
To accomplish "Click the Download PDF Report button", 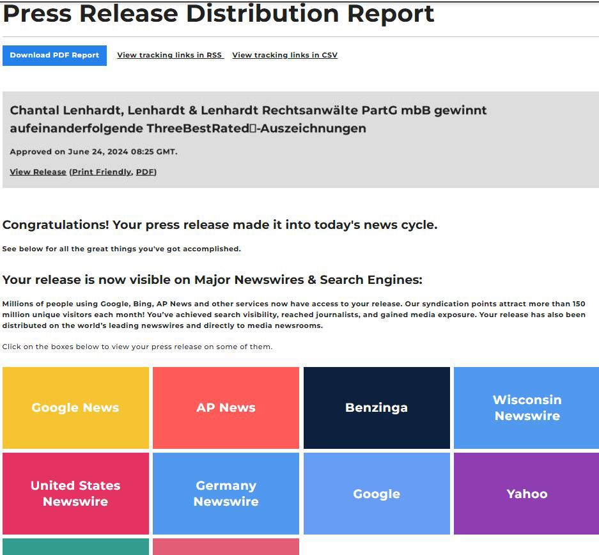I will (54, 56).
